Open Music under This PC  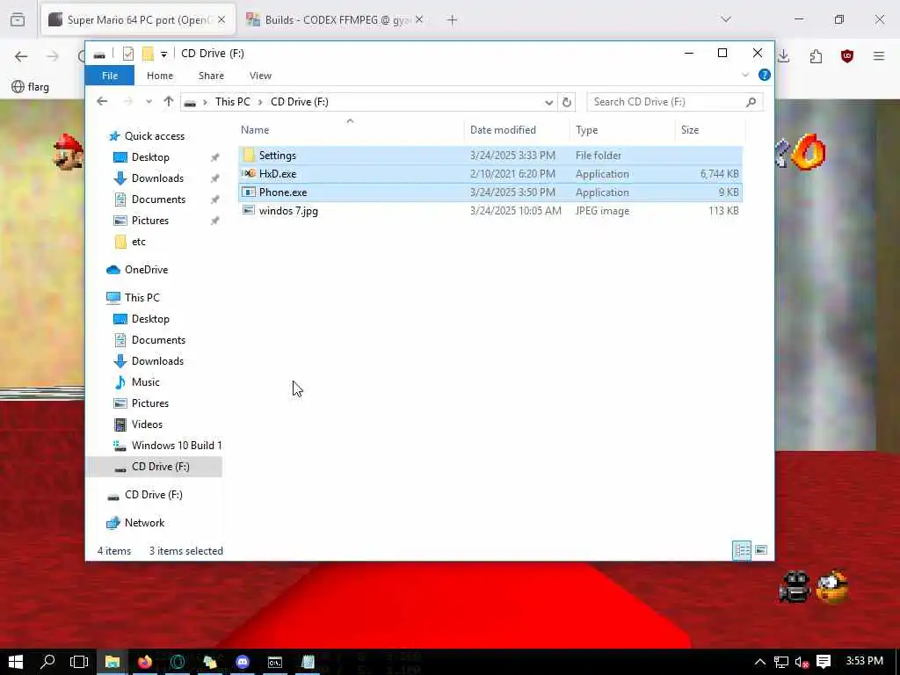point(145,381)
